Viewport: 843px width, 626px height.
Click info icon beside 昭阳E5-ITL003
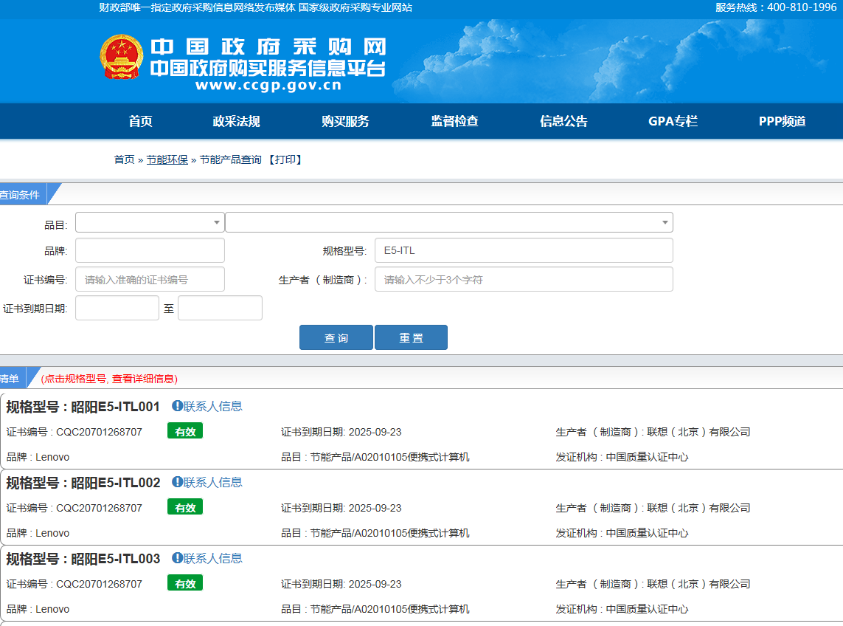(x=178, y=557)
